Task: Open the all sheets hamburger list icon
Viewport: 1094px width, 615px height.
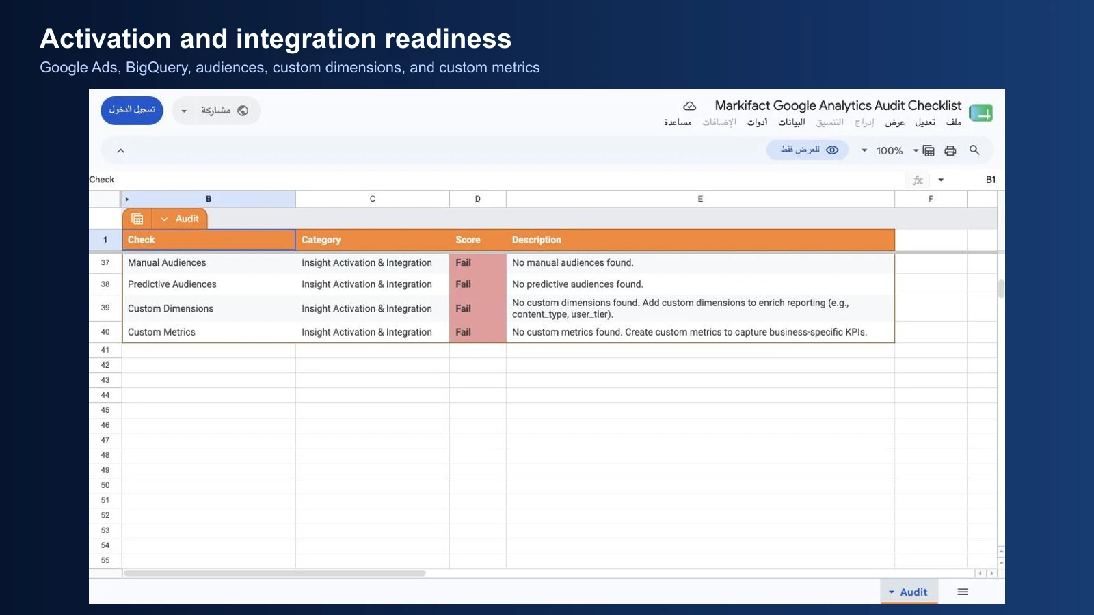Action: (963, 592)
